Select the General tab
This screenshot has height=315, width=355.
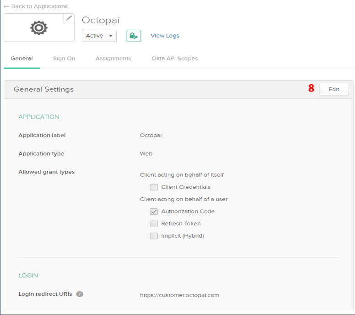[x=22, y=59]
